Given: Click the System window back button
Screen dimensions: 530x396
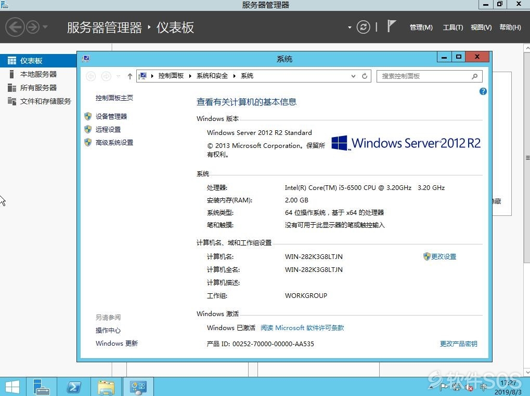Looking at the screenshot, I should pyautogui.click(x=91, y=76).
